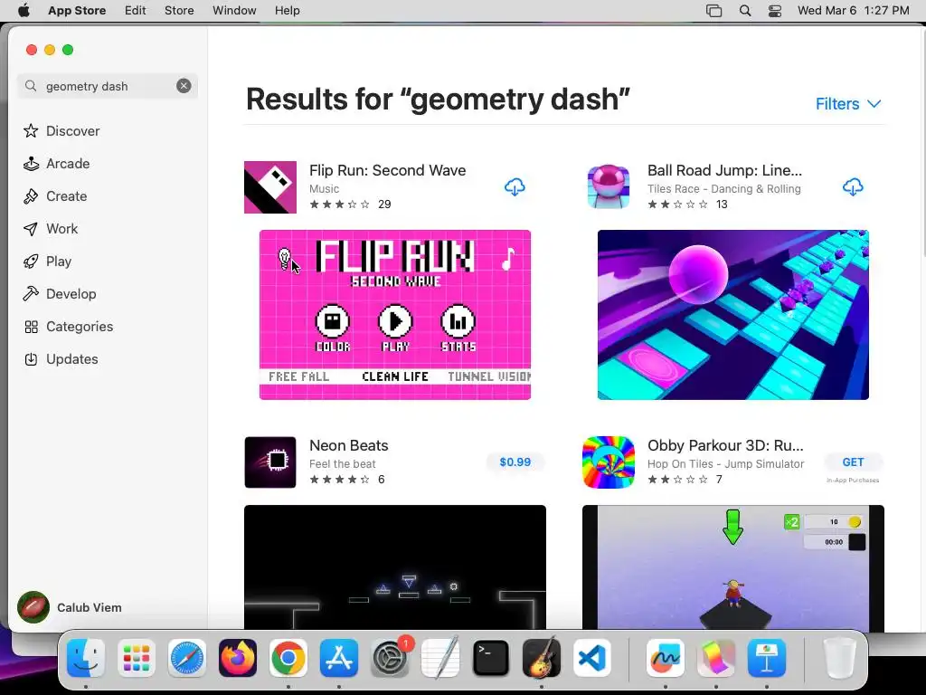Clear the geometry dash search text
This screenshot has height=695, width=926.
coord(184,86)
